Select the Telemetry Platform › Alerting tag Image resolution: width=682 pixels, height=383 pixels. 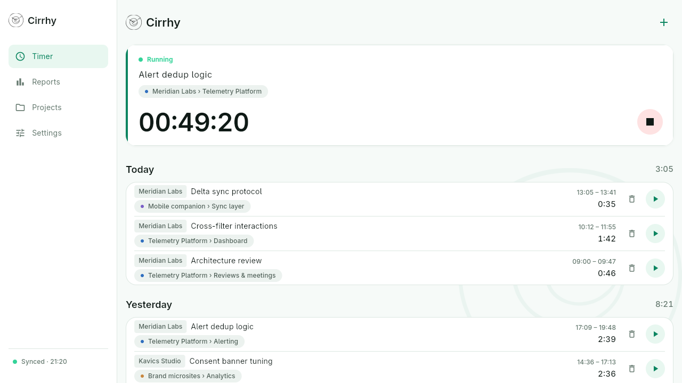(x=190, y=342)
